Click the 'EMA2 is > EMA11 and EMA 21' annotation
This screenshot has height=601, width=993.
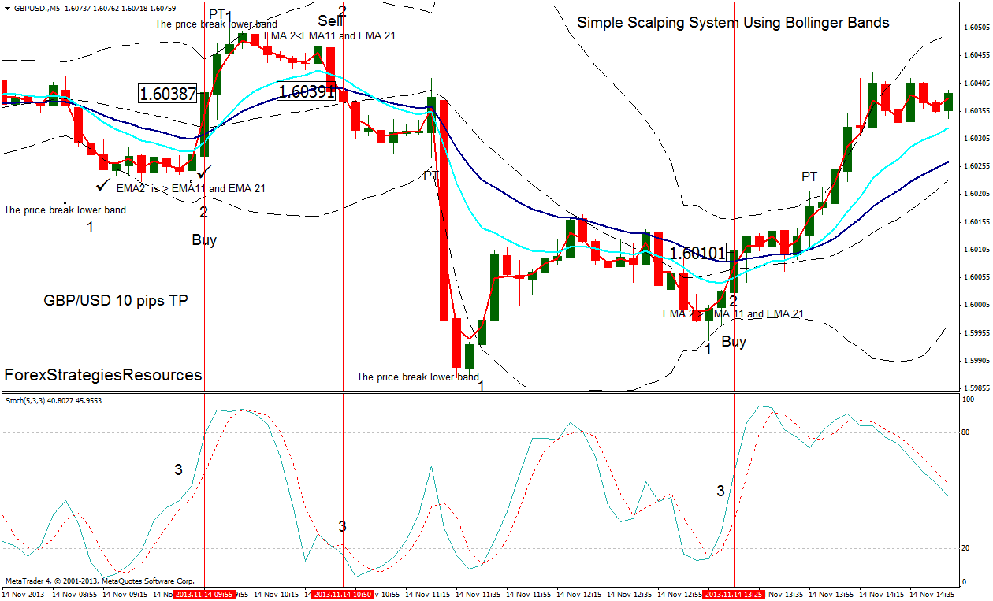click(x=191, y=188)
